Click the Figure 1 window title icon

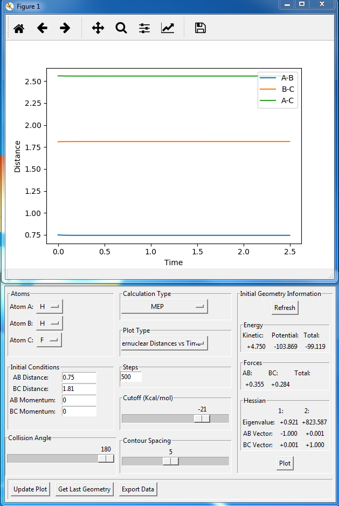pyautogui.click(x=10, y=6)
